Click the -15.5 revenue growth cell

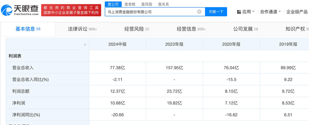point(231,80)
